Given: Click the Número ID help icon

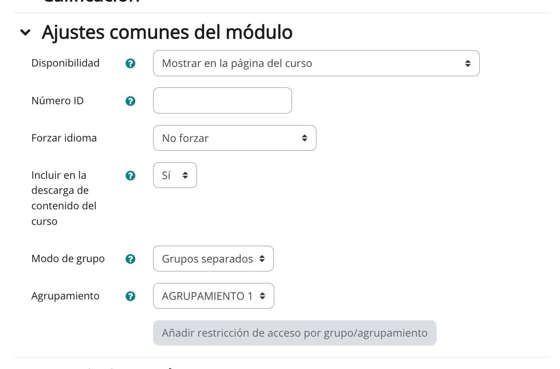Looking at the screenshot, I should pos(130,101).
